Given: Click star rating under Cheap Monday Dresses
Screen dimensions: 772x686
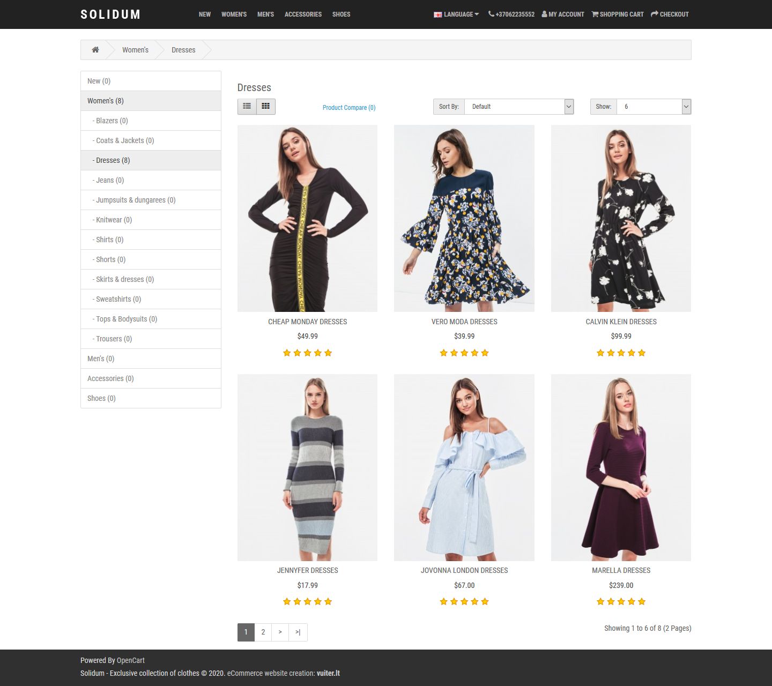Looking at the screenshot, I should [x=308, y=353].
